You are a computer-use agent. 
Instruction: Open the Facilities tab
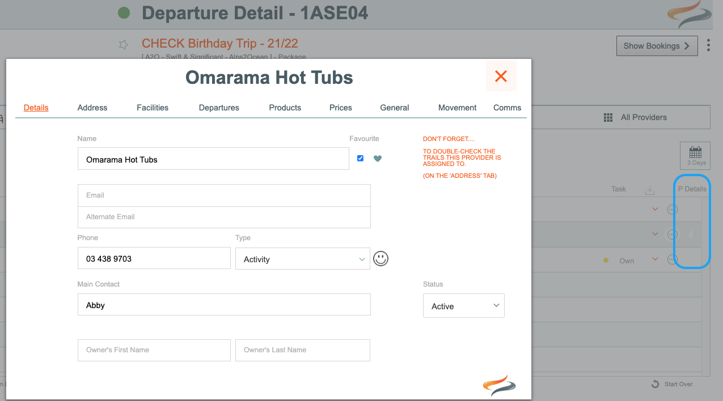click(x=153, y=108)
